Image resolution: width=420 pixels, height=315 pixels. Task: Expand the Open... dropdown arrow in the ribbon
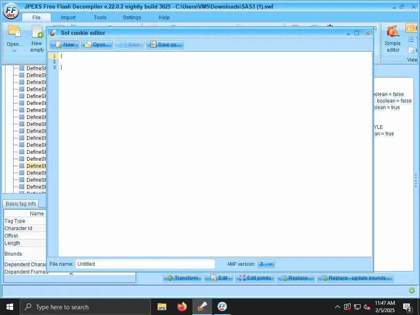[15, 50]
